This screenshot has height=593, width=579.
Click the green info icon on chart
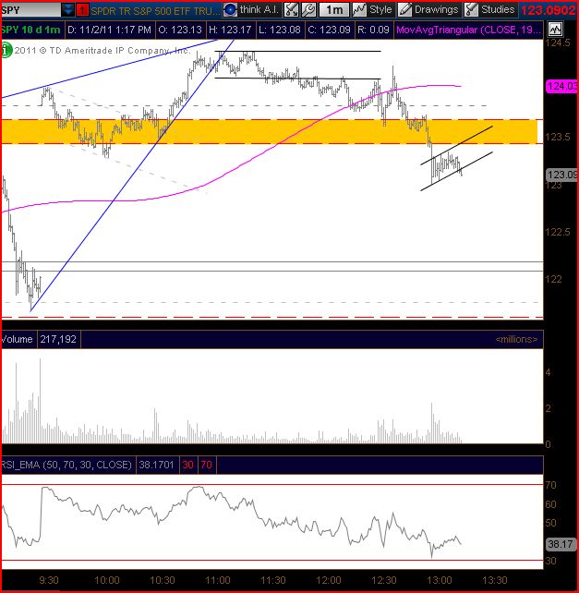(x=6, y=51)
